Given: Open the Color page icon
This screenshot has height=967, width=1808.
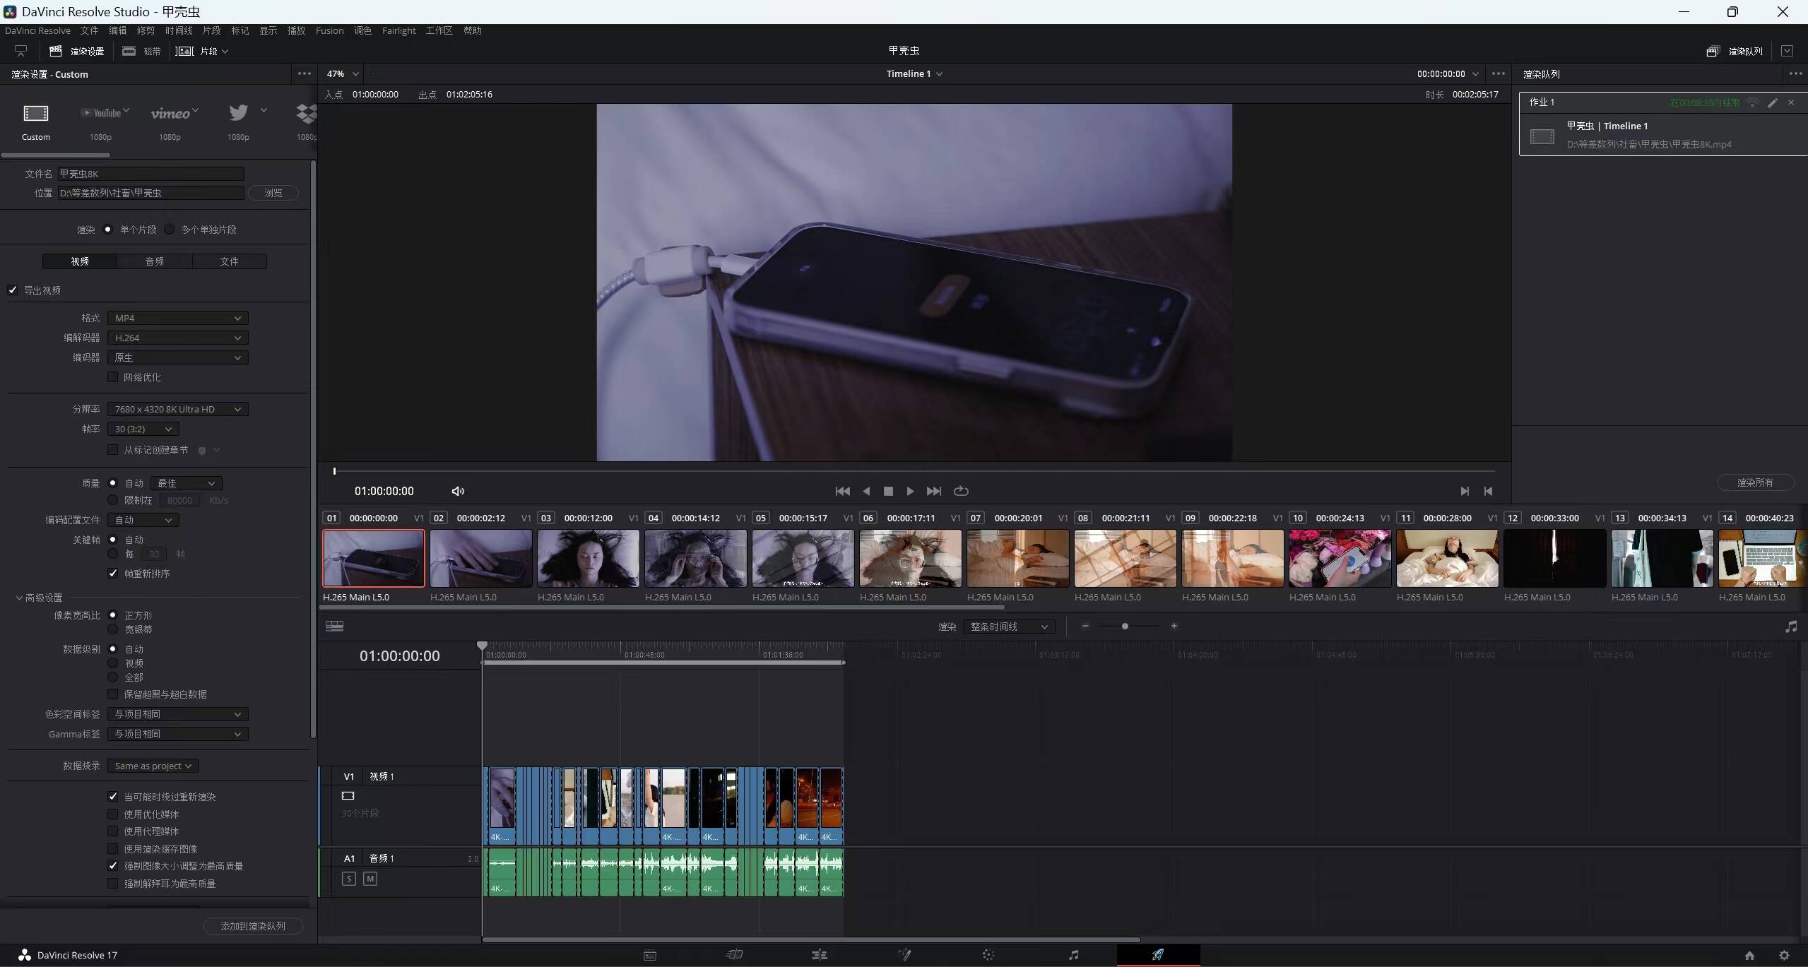Looking at the screenshot, I should point(988,955).
